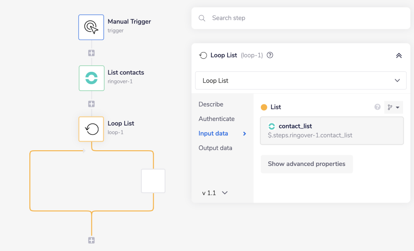Screen dimensions: 414x251
Task: Add step below the loop block
Action: click(91, 240)
